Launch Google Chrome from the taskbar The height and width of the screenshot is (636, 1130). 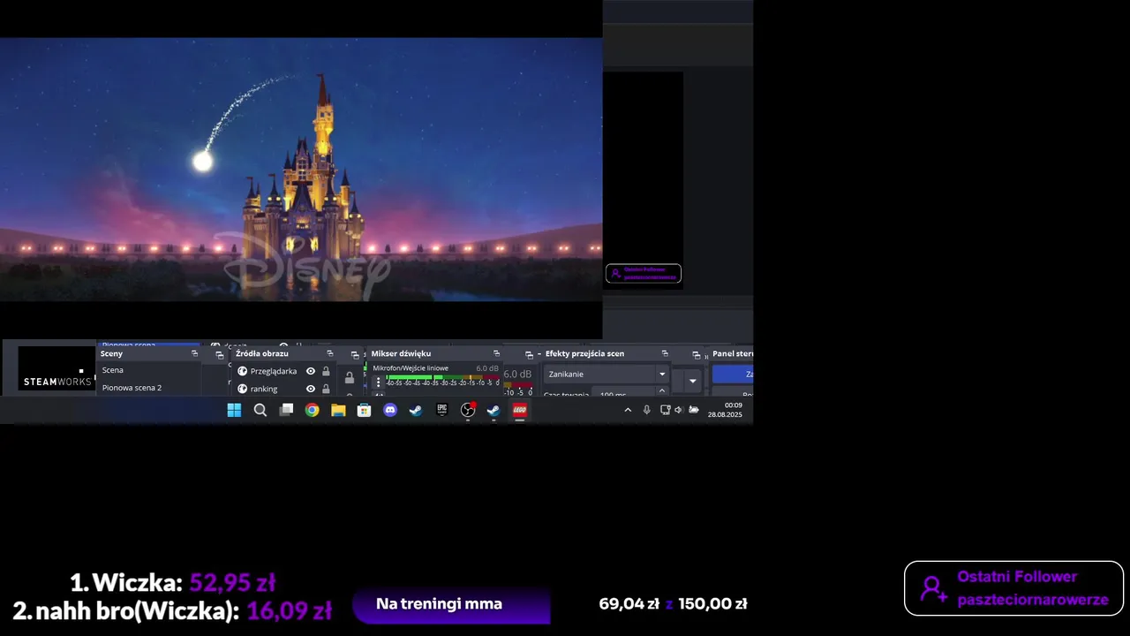coord(313,410)
